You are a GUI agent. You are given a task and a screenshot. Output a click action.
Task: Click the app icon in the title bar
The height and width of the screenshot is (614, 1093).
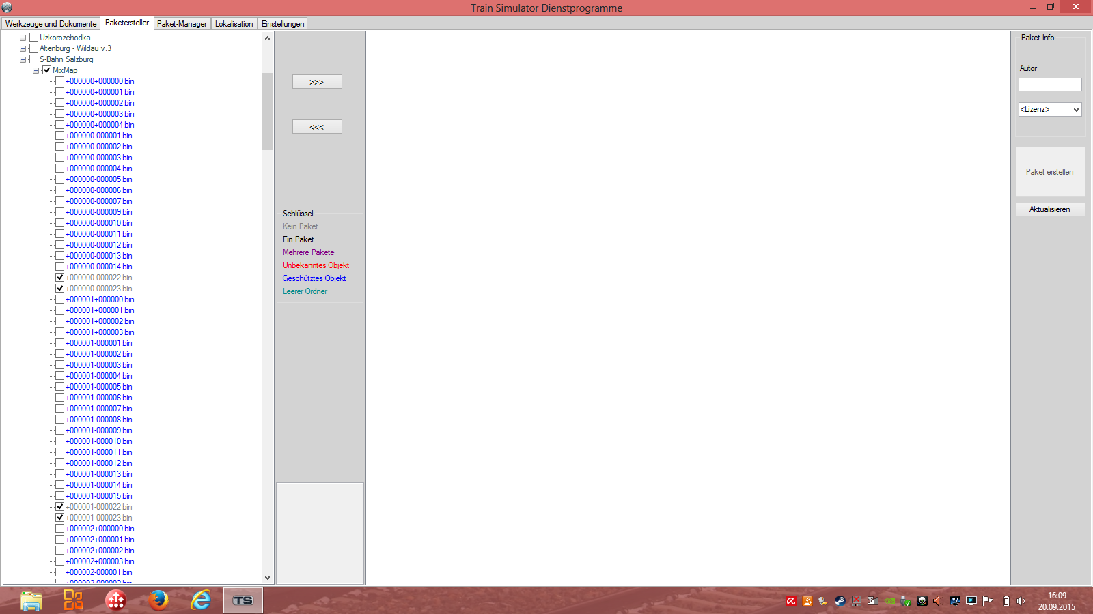[8, 8]
